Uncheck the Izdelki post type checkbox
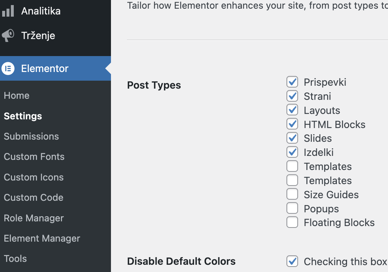The width and height of the screenshot is (388, 272). coord(292,152)
